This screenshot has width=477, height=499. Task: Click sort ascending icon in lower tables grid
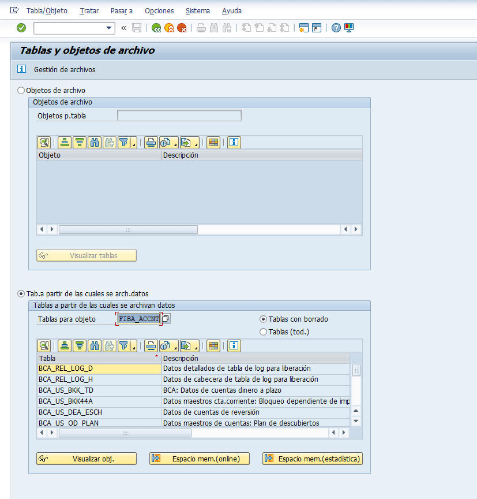tap(65, 346)
